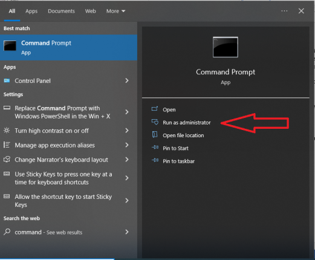Viewport: 315px width, 260px height.
Task: Click the keyboard icon beside Use Sticky Keys
Action: pos(7,174)
